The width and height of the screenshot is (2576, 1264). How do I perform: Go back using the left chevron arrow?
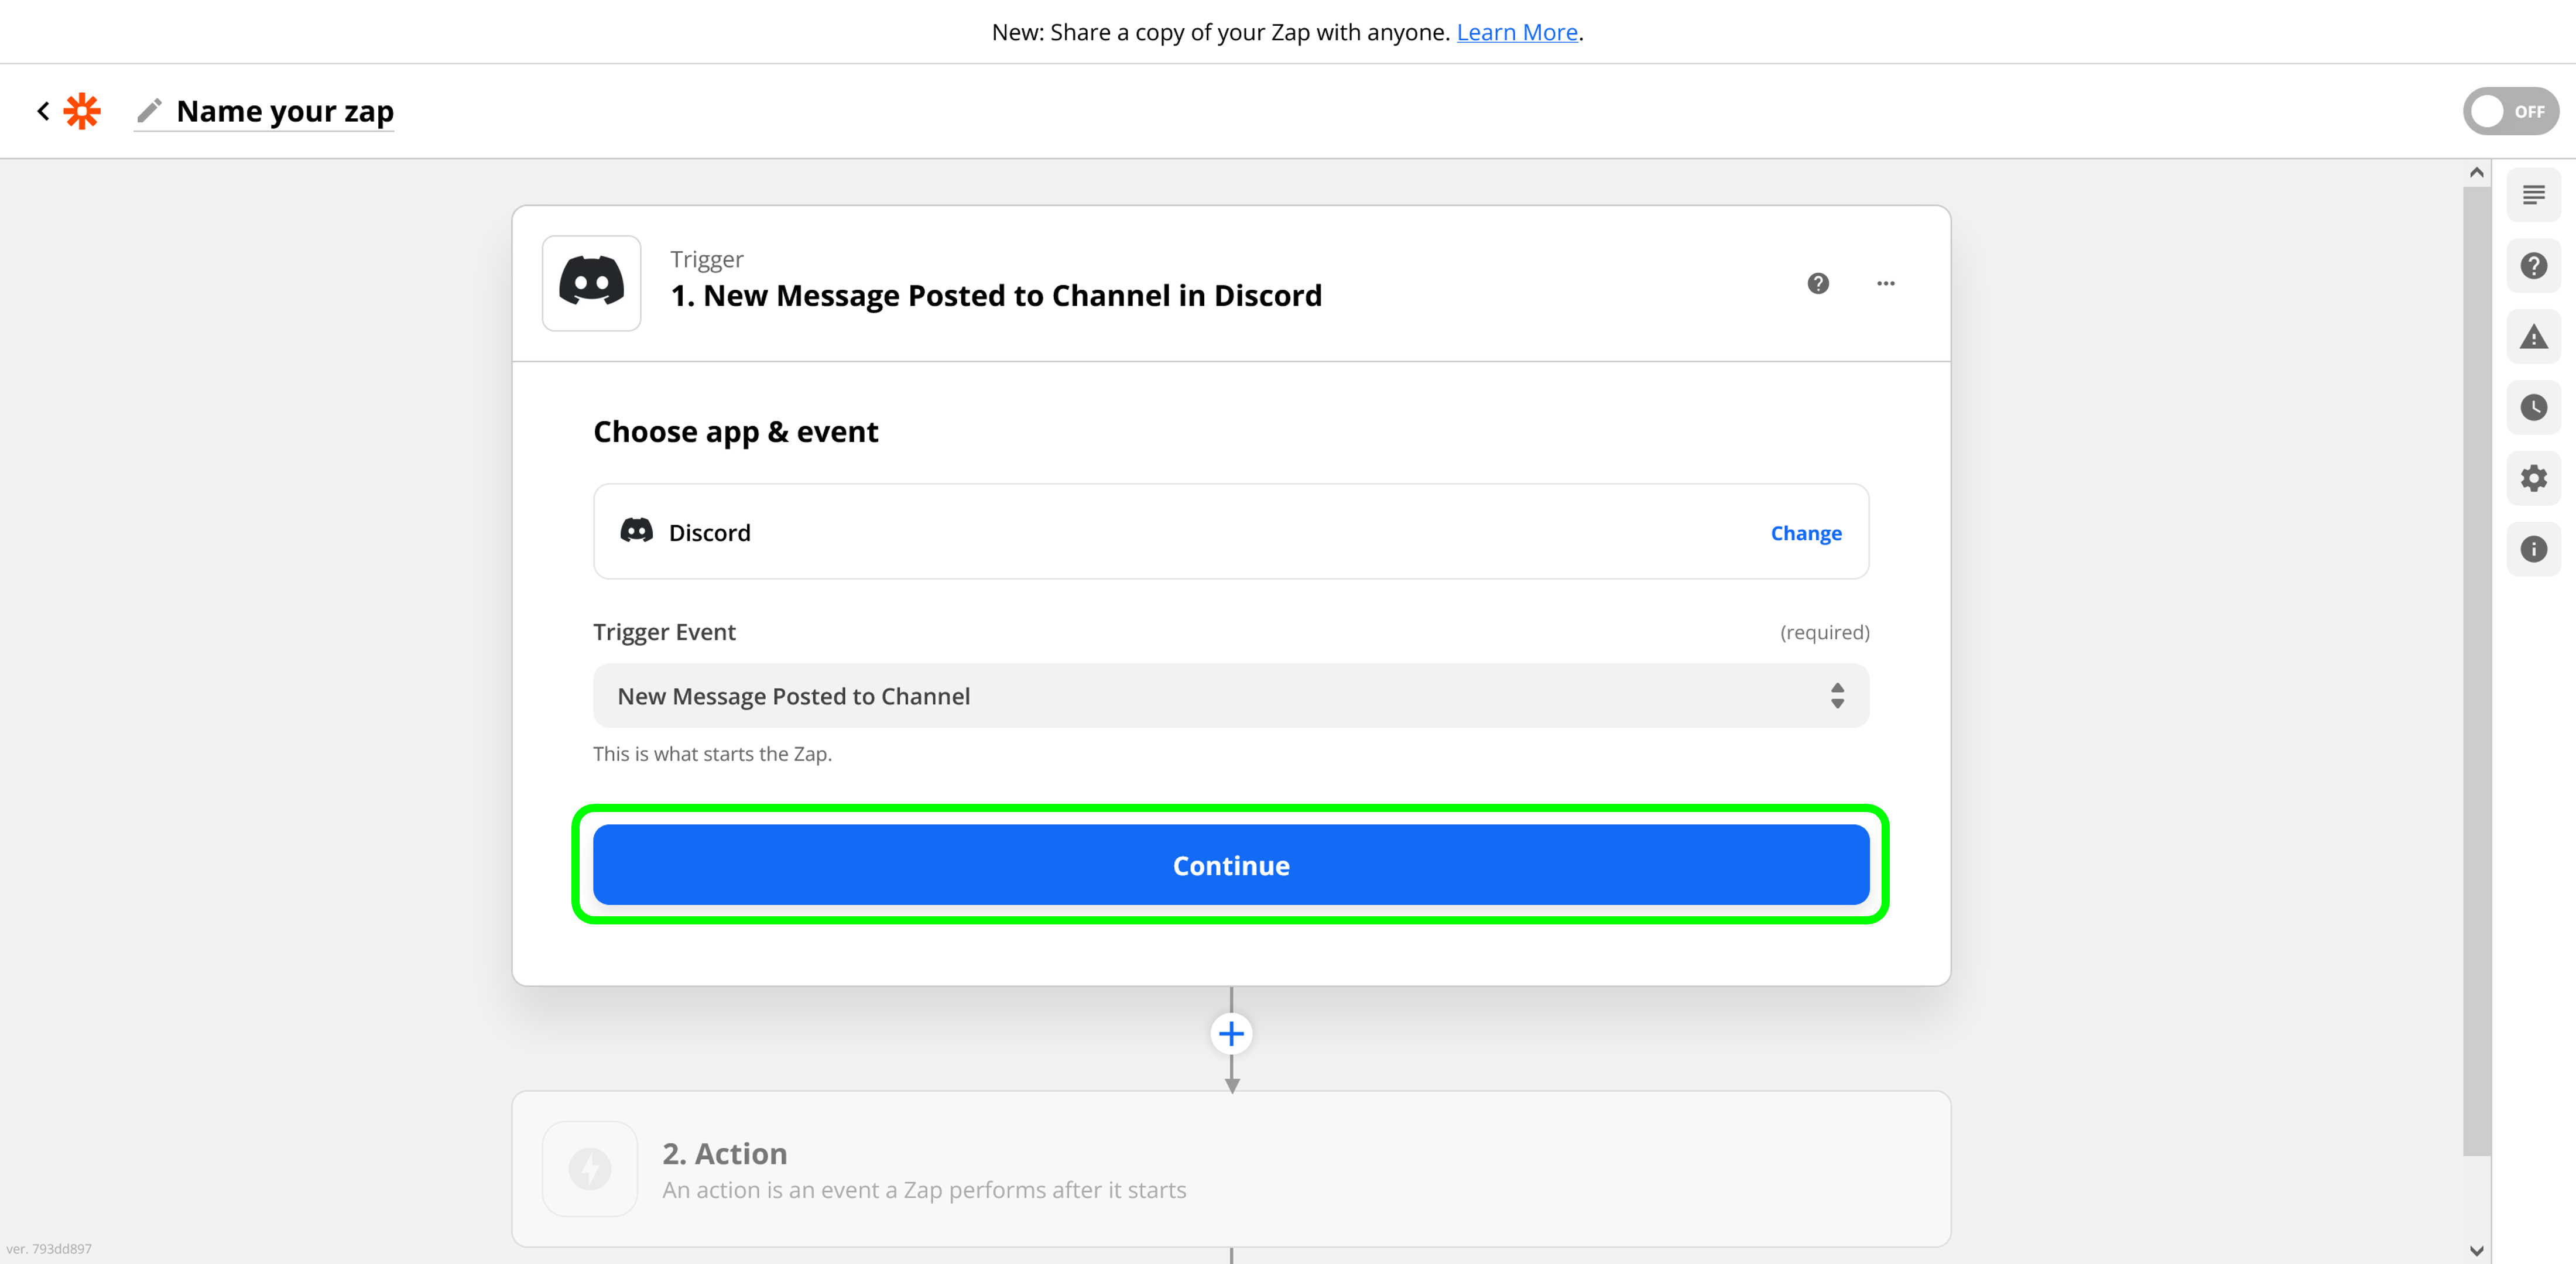point(43,111)
